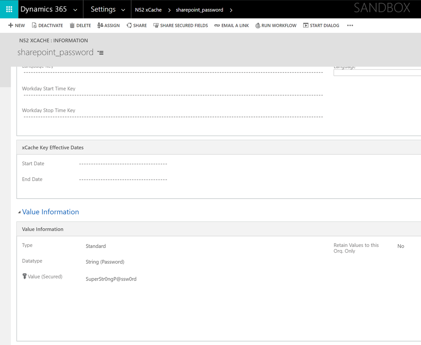Click the SuperStr0ngP@ssw0rd value field
The image size is (421, 345).
111,279
